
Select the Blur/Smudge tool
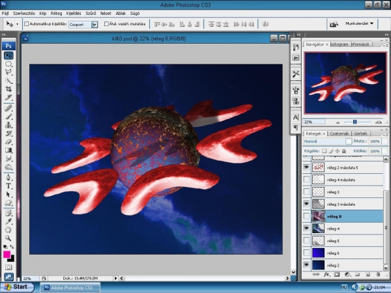click(8, 158)
